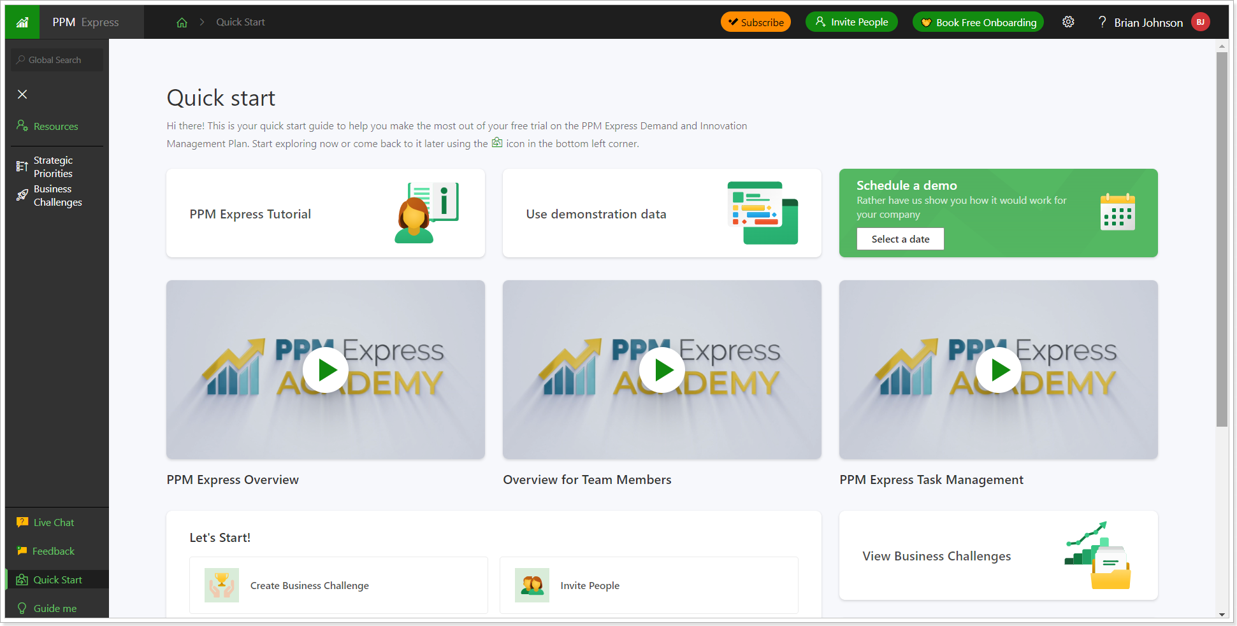Open Business Challenges in sidebar

pyautogui.click(x=57, y=196)
